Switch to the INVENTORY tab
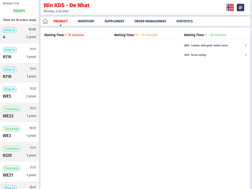The height and width of the screenshot is (189, 252). [86, 21]
